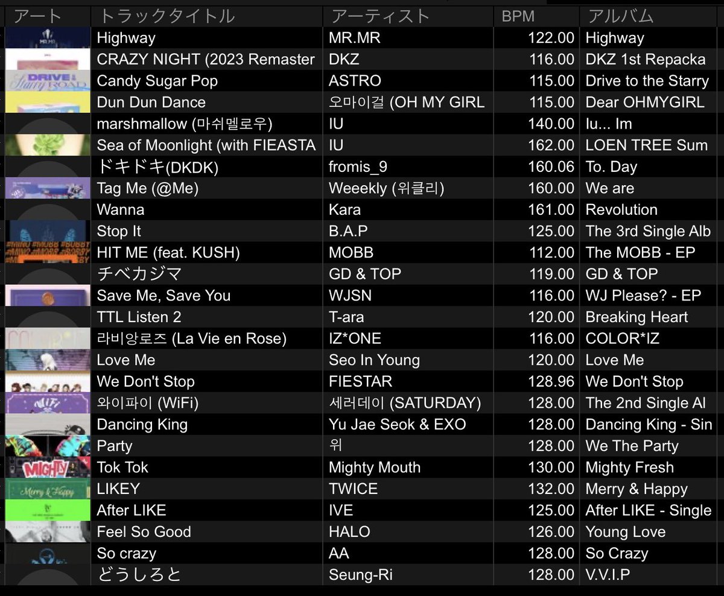Select track title Wanna
This screenshot has height=596, width=724.
pos(121,210)
